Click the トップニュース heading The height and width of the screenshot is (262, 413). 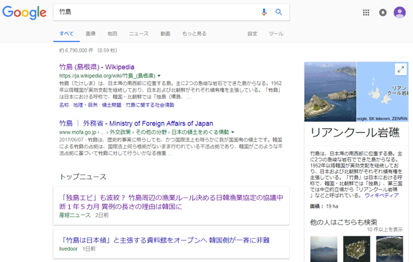click(83, 176)
